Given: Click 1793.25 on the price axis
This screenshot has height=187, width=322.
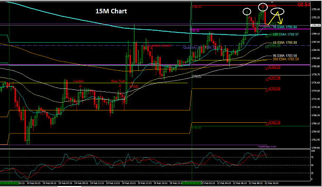Looking at the screenshot, I should pos(315,17).
